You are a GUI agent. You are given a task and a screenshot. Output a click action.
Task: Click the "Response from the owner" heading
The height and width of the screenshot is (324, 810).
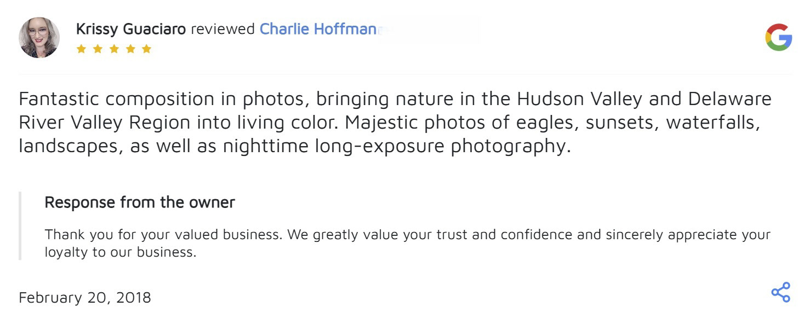coord(140,202)
